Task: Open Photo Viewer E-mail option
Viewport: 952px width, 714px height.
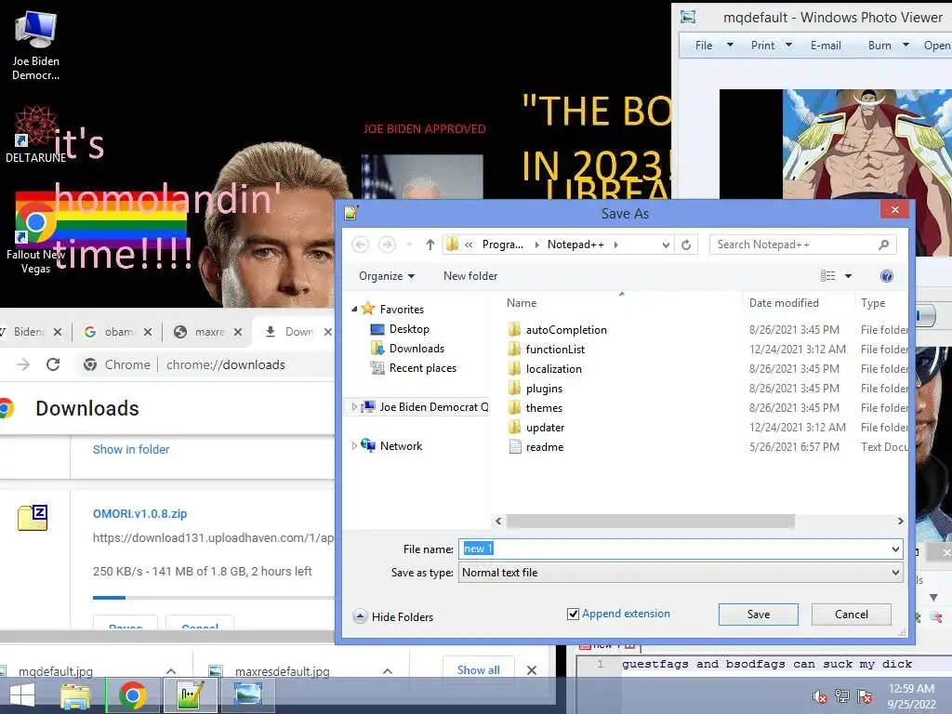Action: [826, 46]
